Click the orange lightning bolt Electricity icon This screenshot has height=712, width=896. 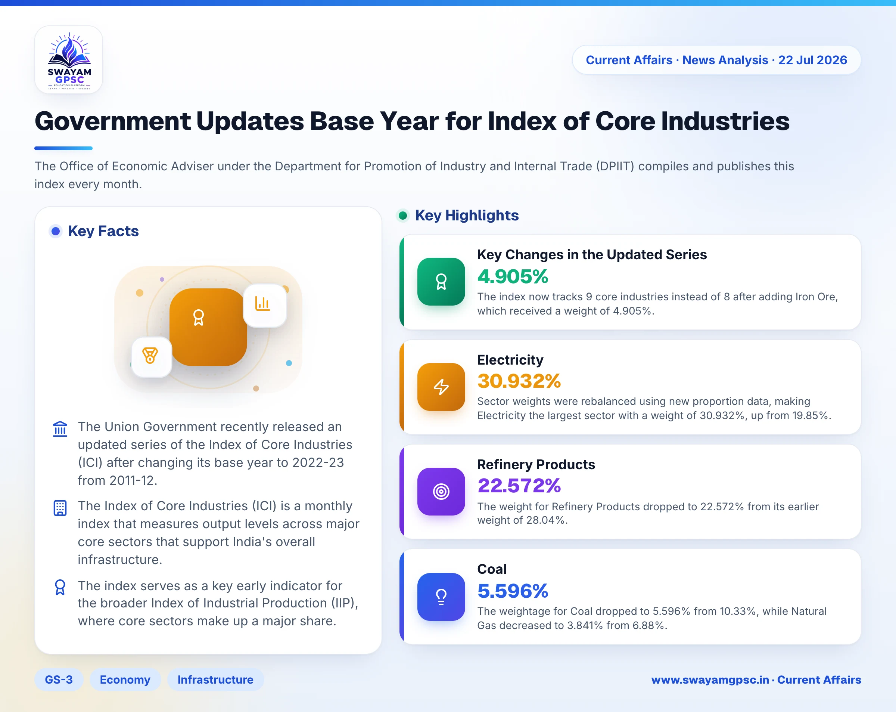point(441,387)
